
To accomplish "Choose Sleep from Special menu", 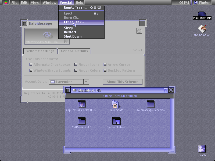I will pos(81,28).
